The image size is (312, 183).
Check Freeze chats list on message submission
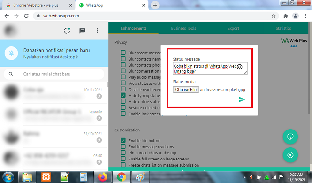coord(123,165)
